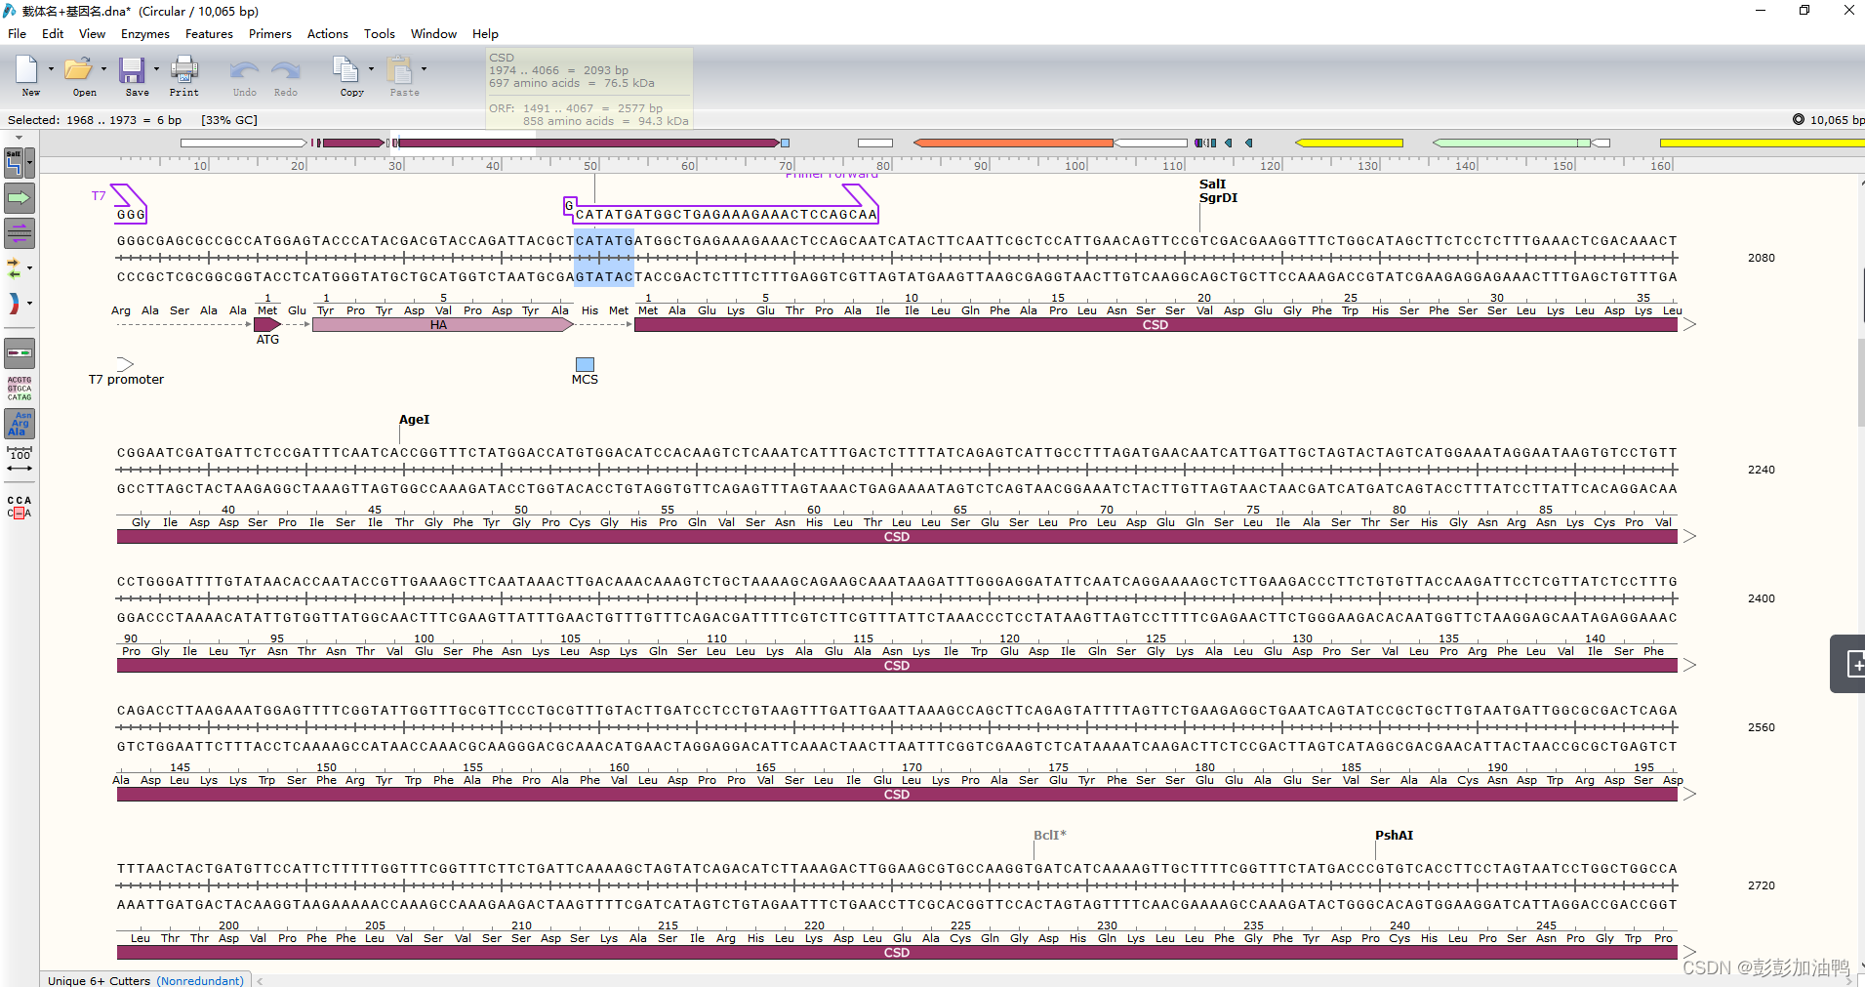Click the T7 promoter label text
The height and width of the screenshot is (987, 1865).
(x=126, y=379)
